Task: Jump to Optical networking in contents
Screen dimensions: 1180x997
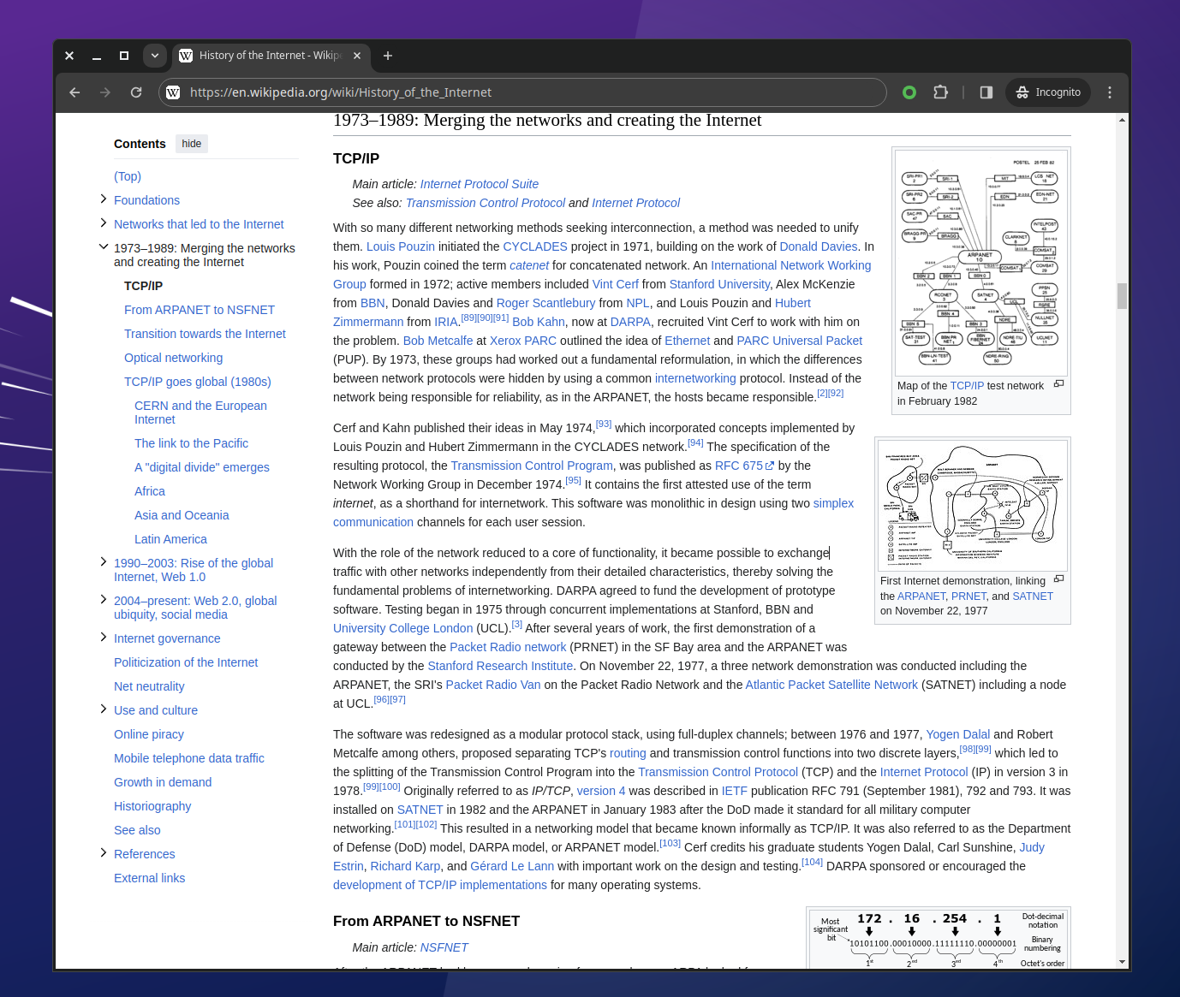Action: click(x=173, y=358)
